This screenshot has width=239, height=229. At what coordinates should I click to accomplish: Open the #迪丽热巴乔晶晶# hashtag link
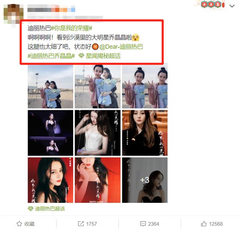pos(51,56)
